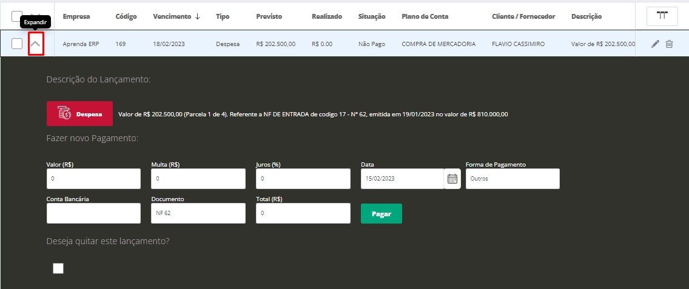Open the Conta Bancária field

point(93,213)
